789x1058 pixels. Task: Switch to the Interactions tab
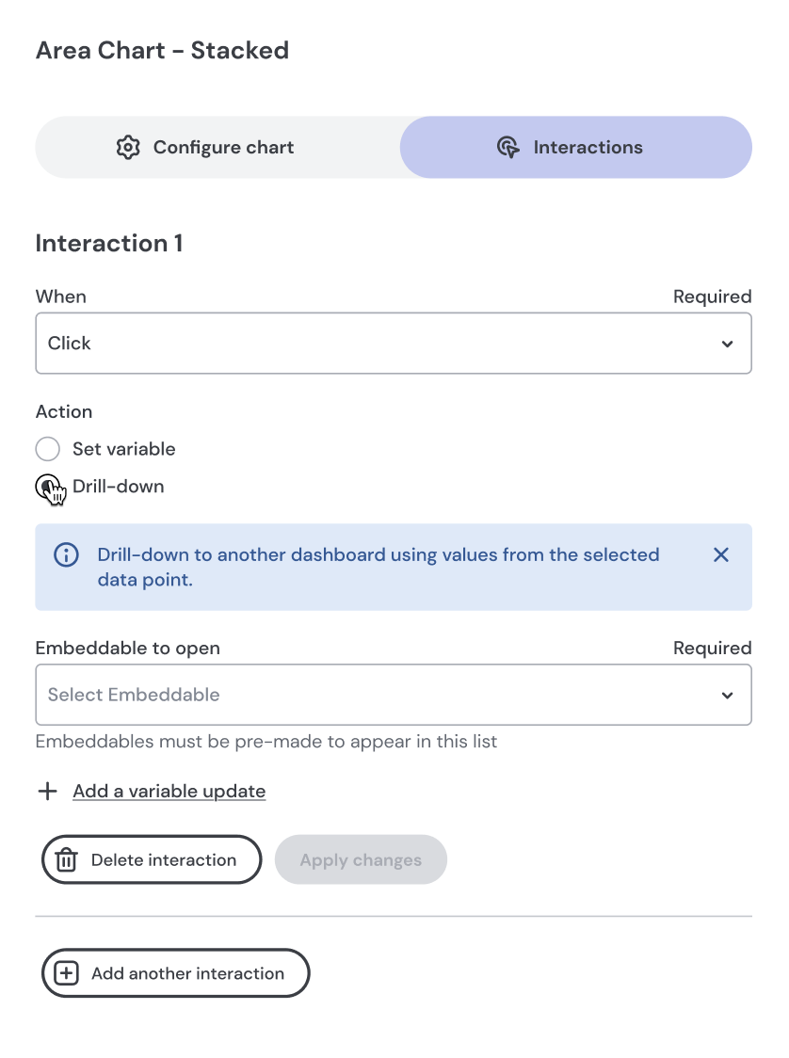tap(576, 147)
